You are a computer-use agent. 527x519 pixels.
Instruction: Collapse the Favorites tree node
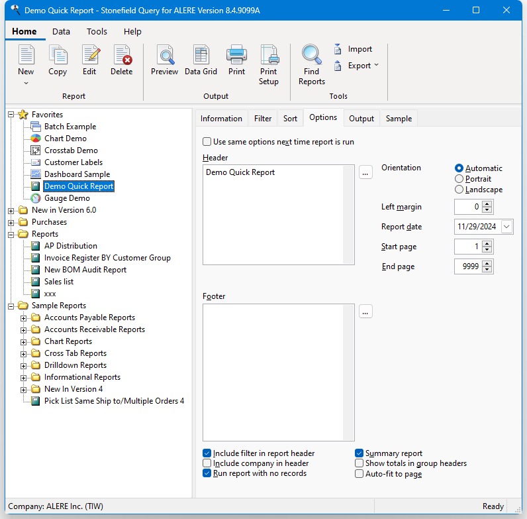coord(11,115)
